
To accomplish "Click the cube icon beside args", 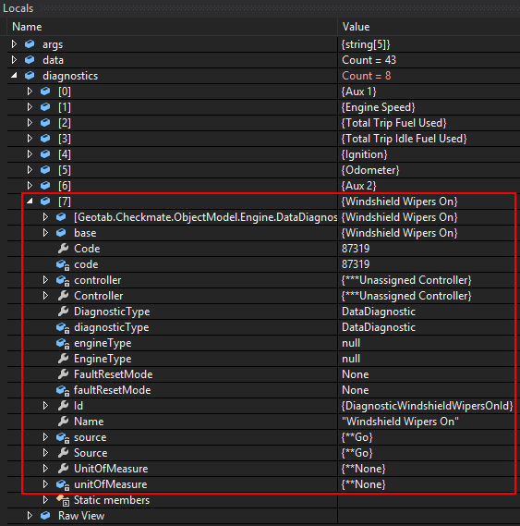I will tap(30, 44).
